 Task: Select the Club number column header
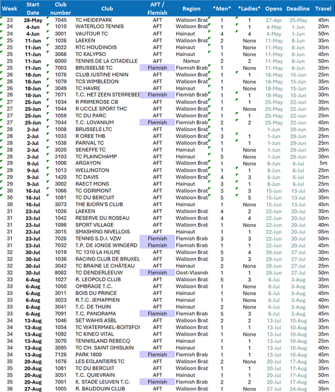pos(61,9)
